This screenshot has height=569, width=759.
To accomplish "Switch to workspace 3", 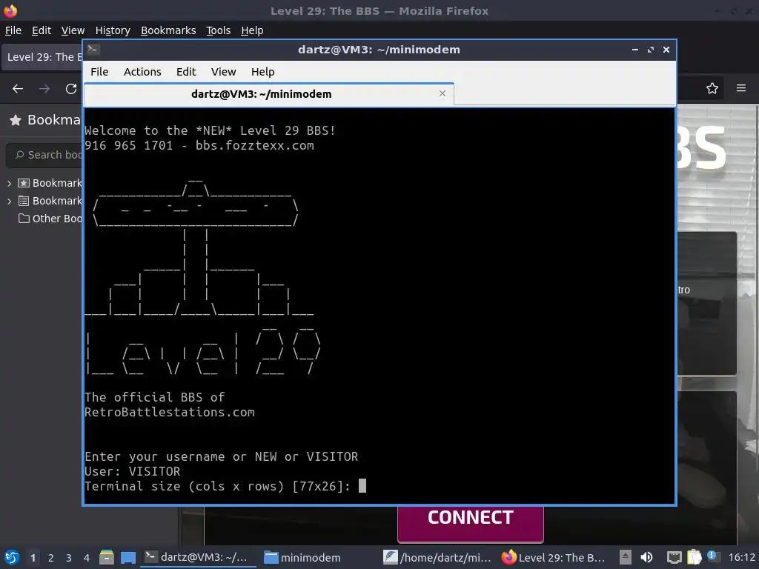I will 69,558.
